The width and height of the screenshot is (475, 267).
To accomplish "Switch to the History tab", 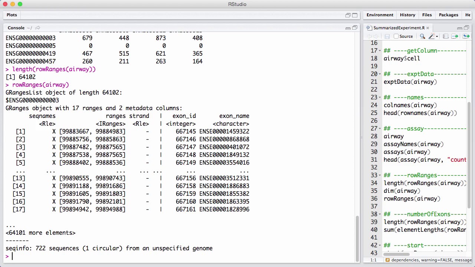I will tap(407, 15).
